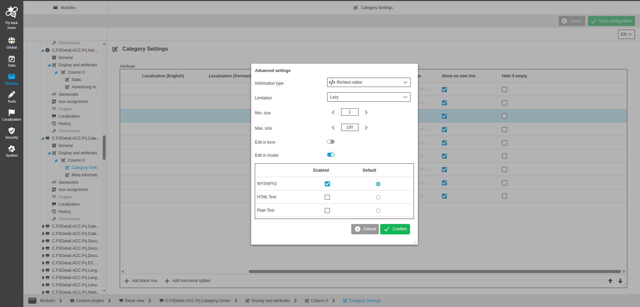The height and width of the screenshot is (307, 640).
Task: Go to C.FSDetail.ACC.Prj.Category.Center breadcrumb
Action: coord(195,301)
